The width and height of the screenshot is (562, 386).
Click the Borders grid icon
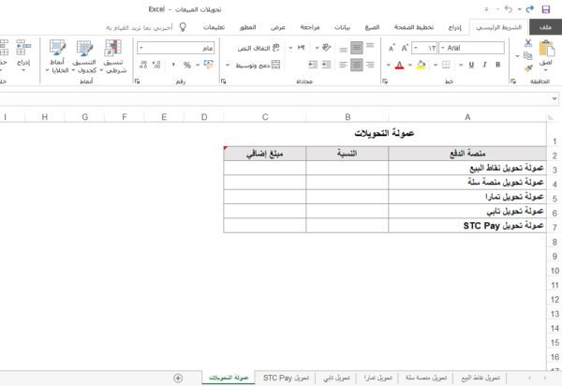click(x=446, y=65)
